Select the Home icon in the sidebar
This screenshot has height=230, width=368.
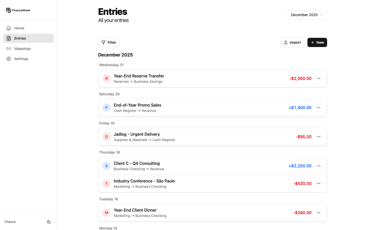[9, 28]
